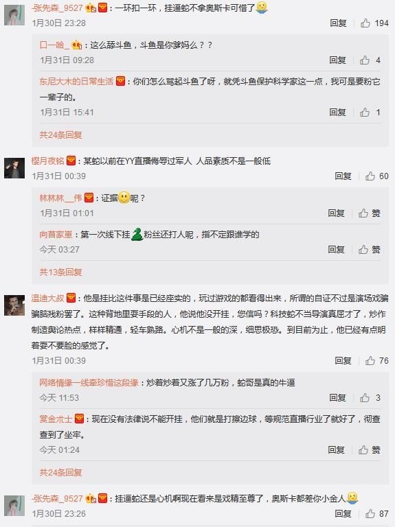This screenshot has width=395, height=527.
Task: Expand 共24条回复 under 温迪大叔's comment
Action: tap(61, 473)
